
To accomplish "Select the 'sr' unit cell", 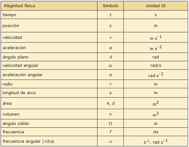I will [156, 124].
